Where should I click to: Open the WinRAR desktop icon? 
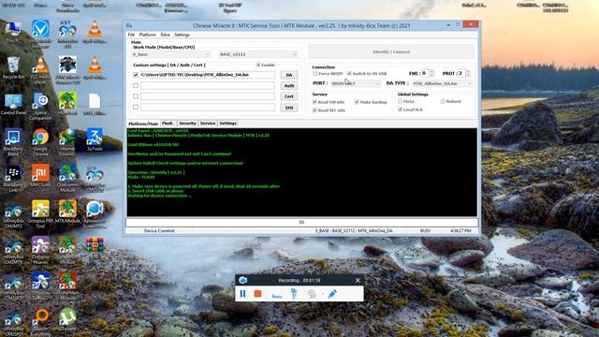click(x=95, y=247)
